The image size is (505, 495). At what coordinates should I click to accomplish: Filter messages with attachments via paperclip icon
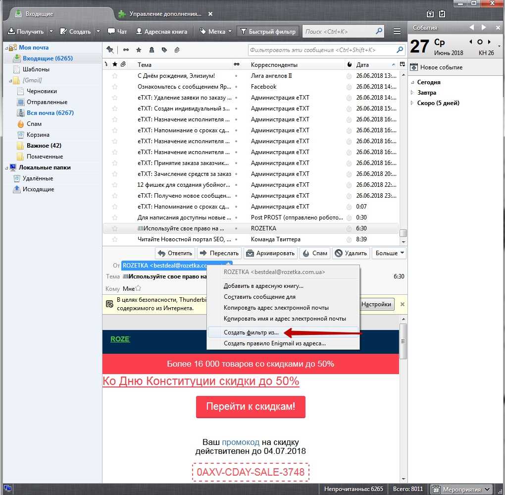click(x=177, y=50)
